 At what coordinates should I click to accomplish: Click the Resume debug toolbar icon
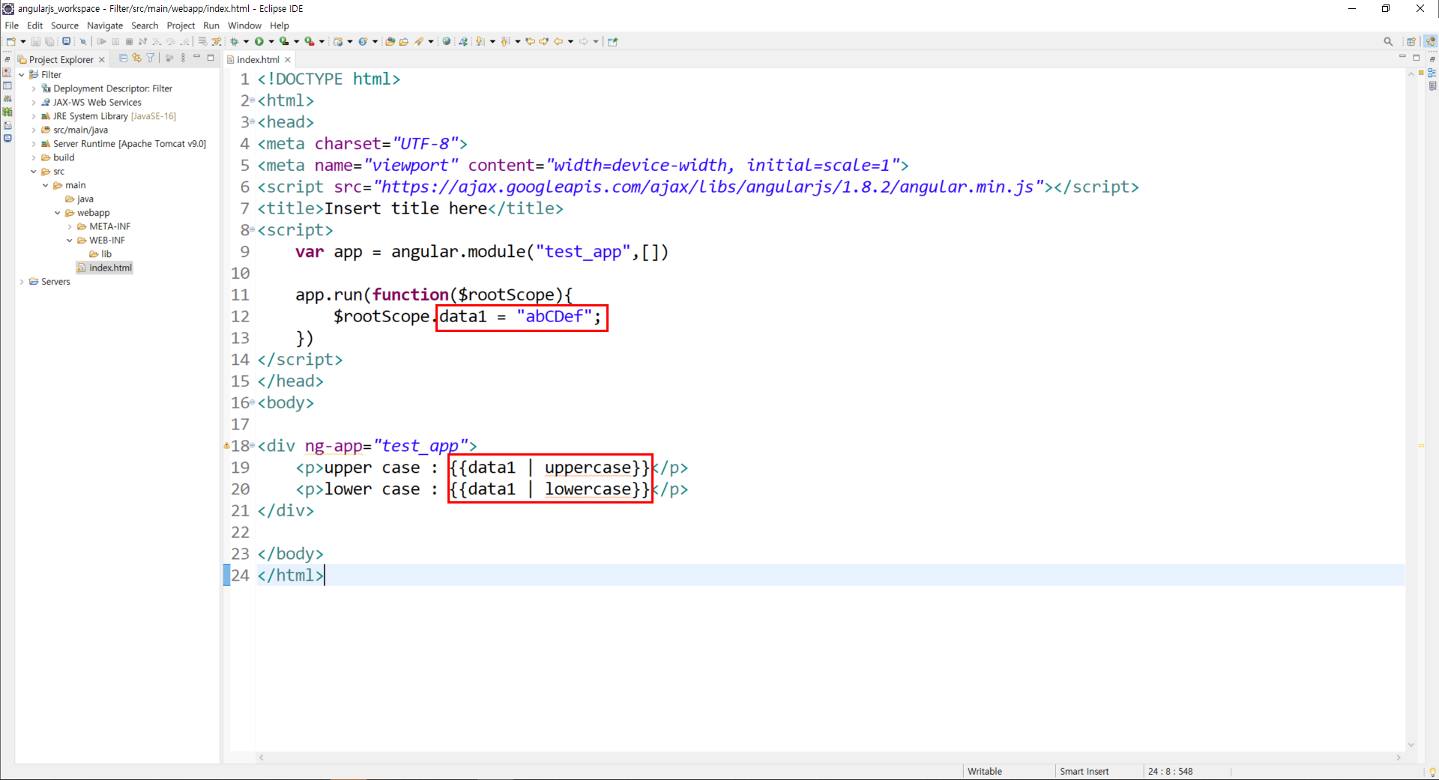[101, 42]
